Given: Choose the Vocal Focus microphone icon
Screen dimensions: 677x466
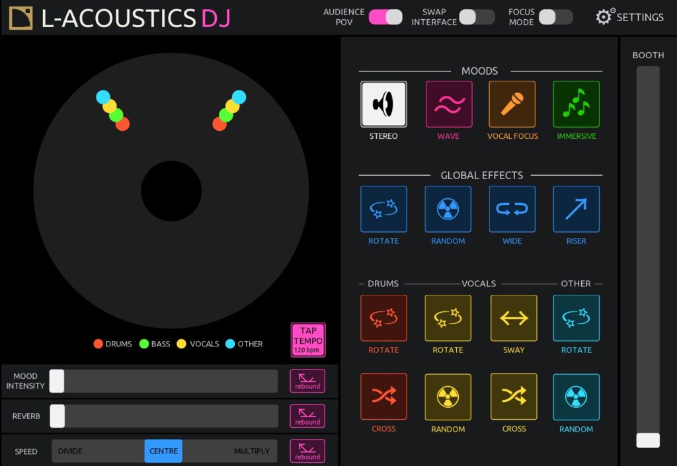Looking at the screenshot, I should (x=512, y=104).
